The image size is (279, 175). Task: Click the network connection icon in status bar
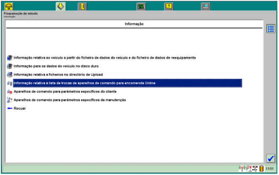pos(255,169)
